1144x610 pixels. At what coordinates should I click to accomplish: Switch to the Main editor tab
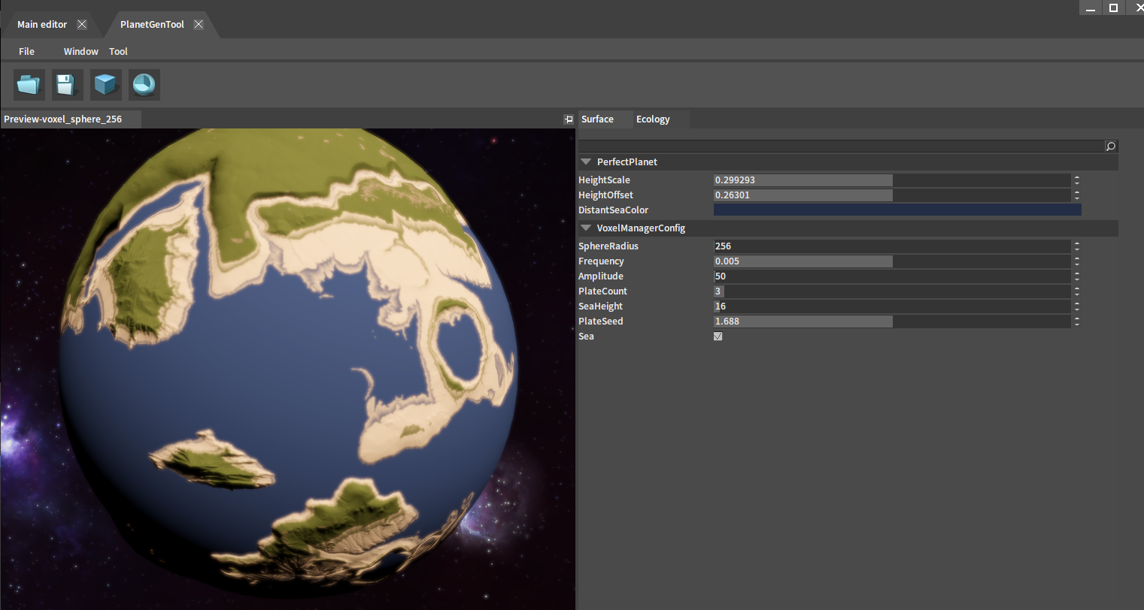pos(42,24)
